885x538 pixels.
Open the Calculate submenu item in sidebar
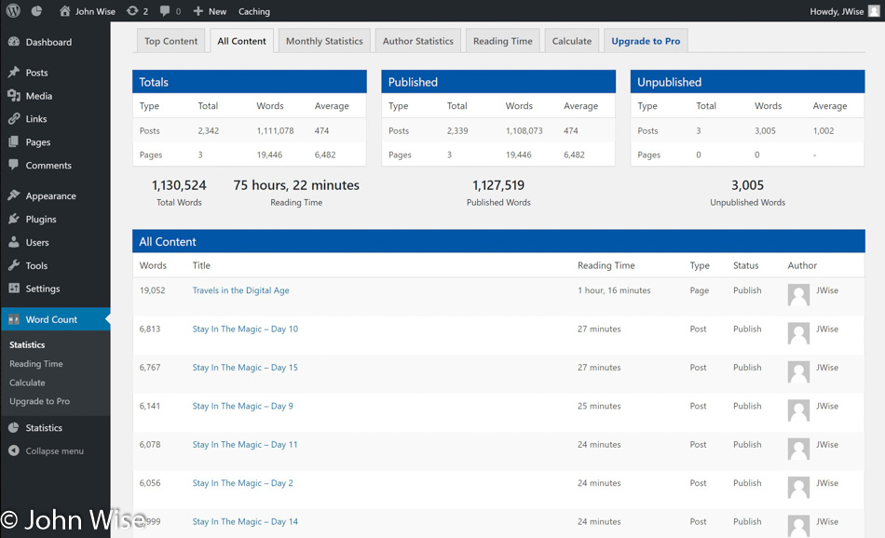(x=27, y=383)
